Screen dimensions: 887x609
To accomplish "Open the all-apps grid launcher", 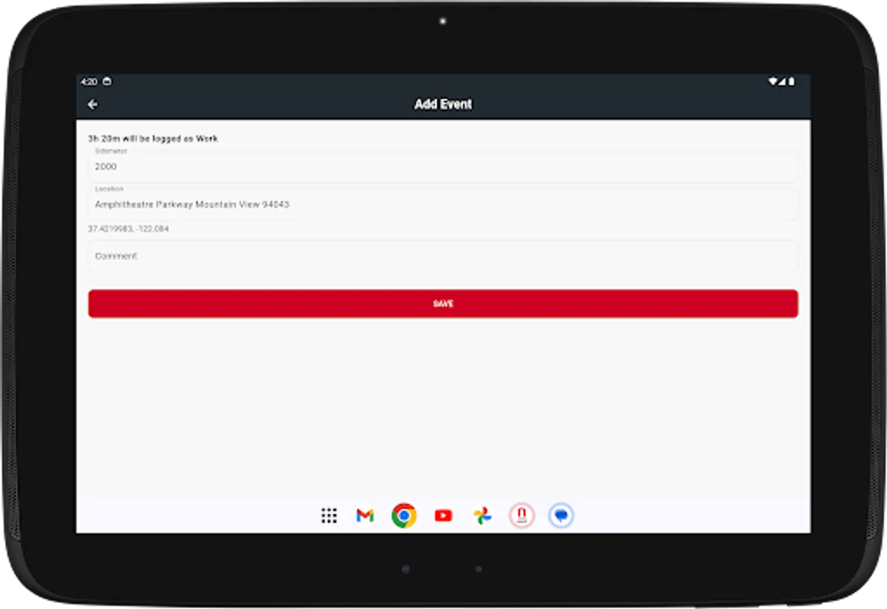I will 330,516.
